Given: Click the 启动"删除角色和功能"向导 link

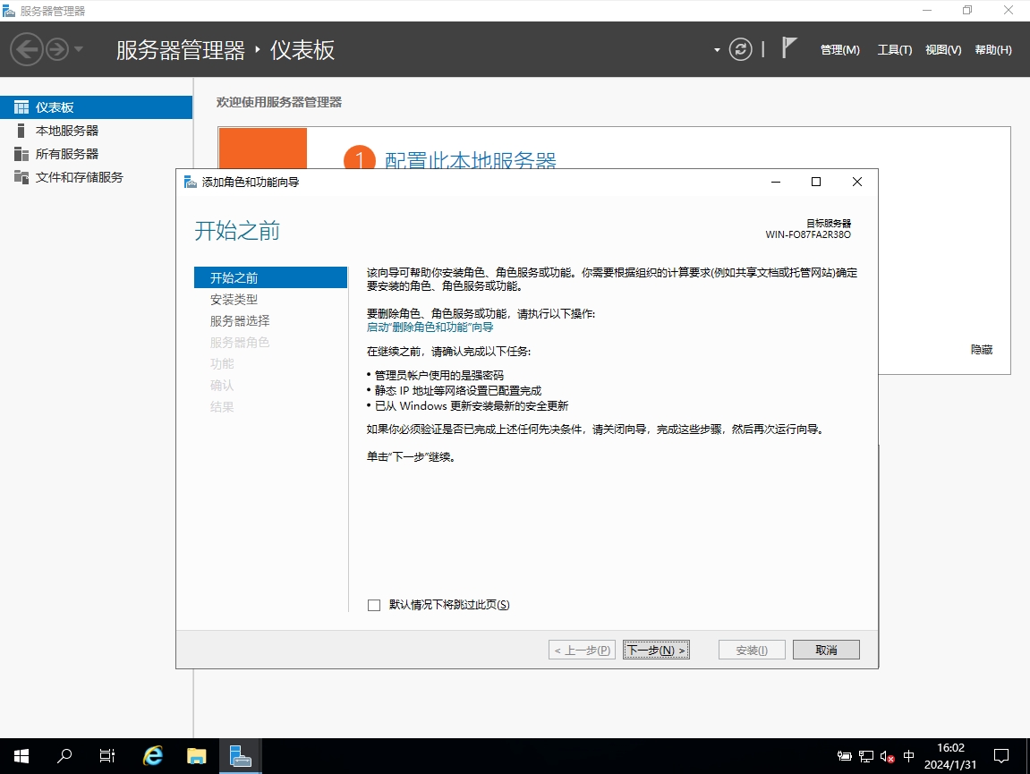Looking at the screenshot, I should [x=430, y=327].
